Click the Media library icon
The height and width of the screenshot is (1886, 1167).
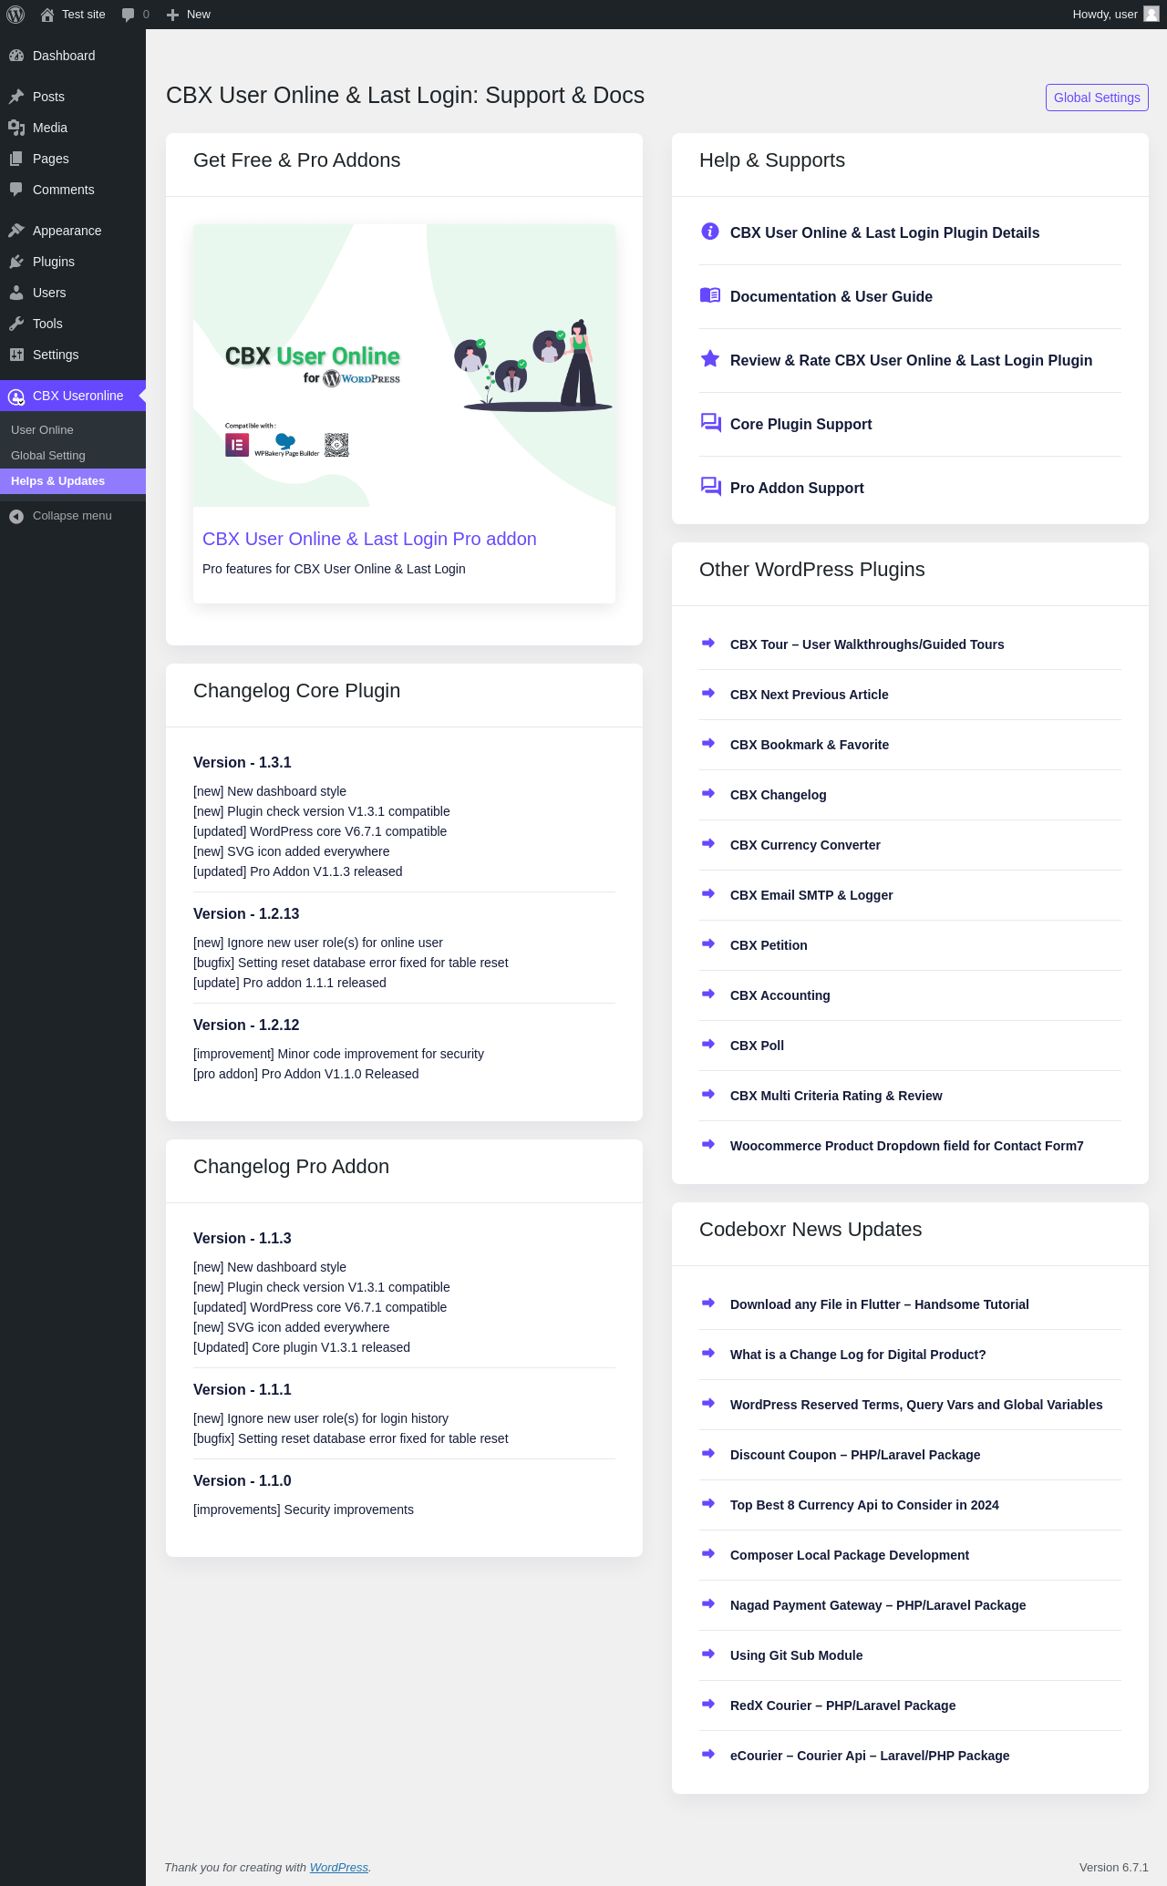(x=16, y=128)
